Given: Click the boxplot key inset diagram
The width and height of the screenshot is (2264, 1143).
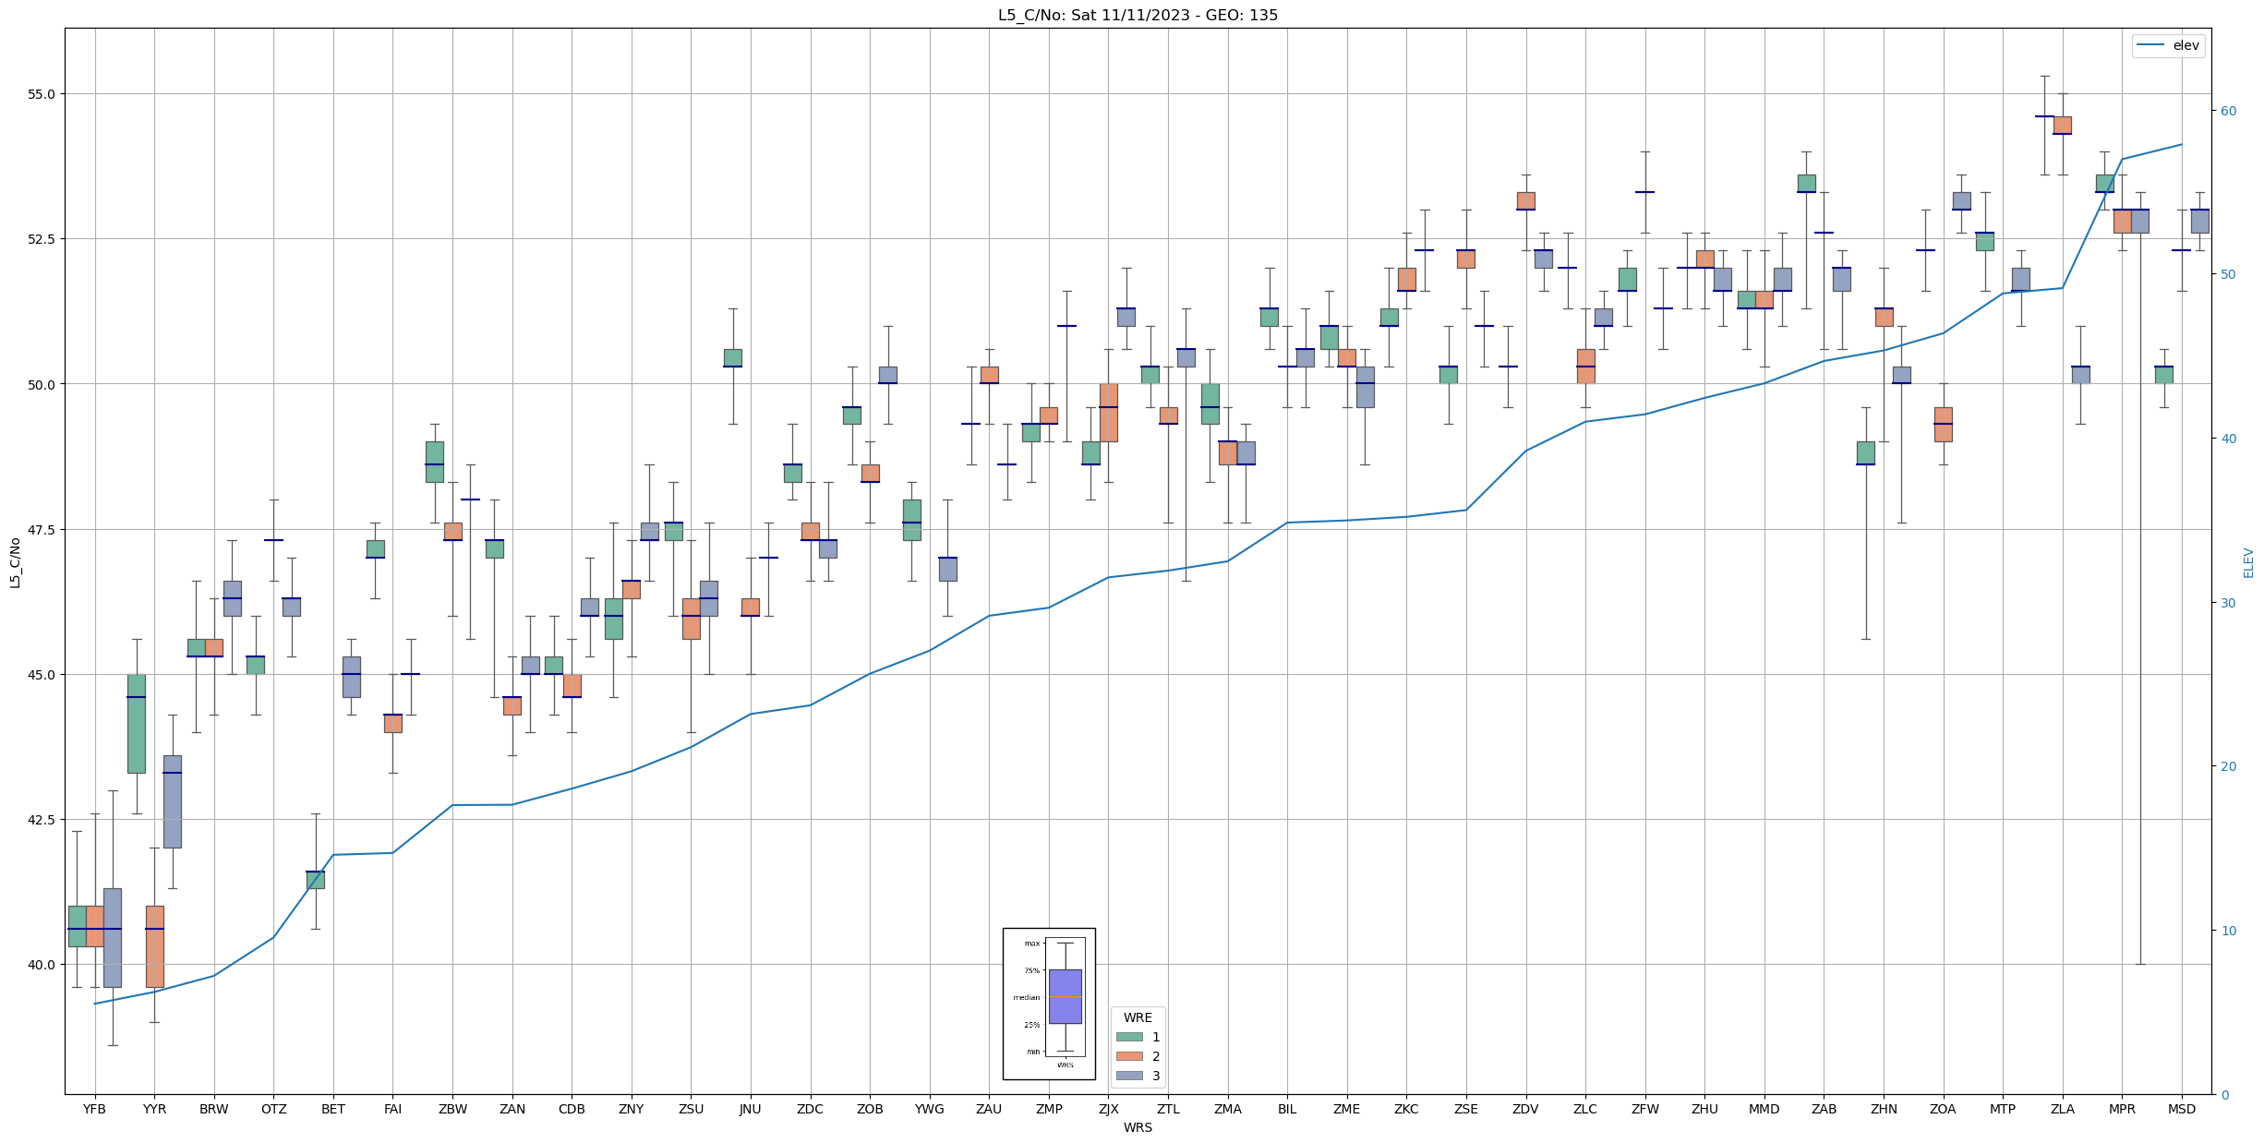Looking at the screenshot, I should coord(1049,1004).
